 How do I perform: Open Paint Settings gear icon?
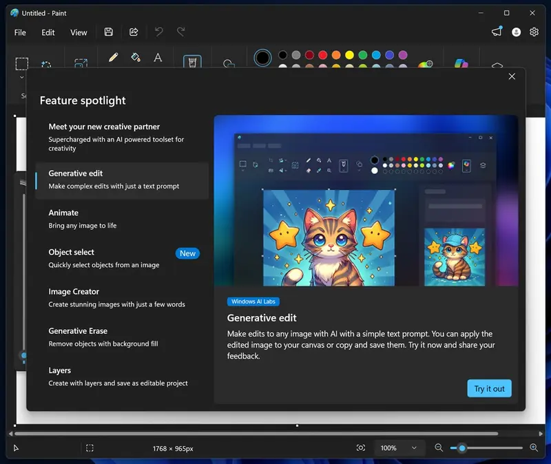click(534, 32)
